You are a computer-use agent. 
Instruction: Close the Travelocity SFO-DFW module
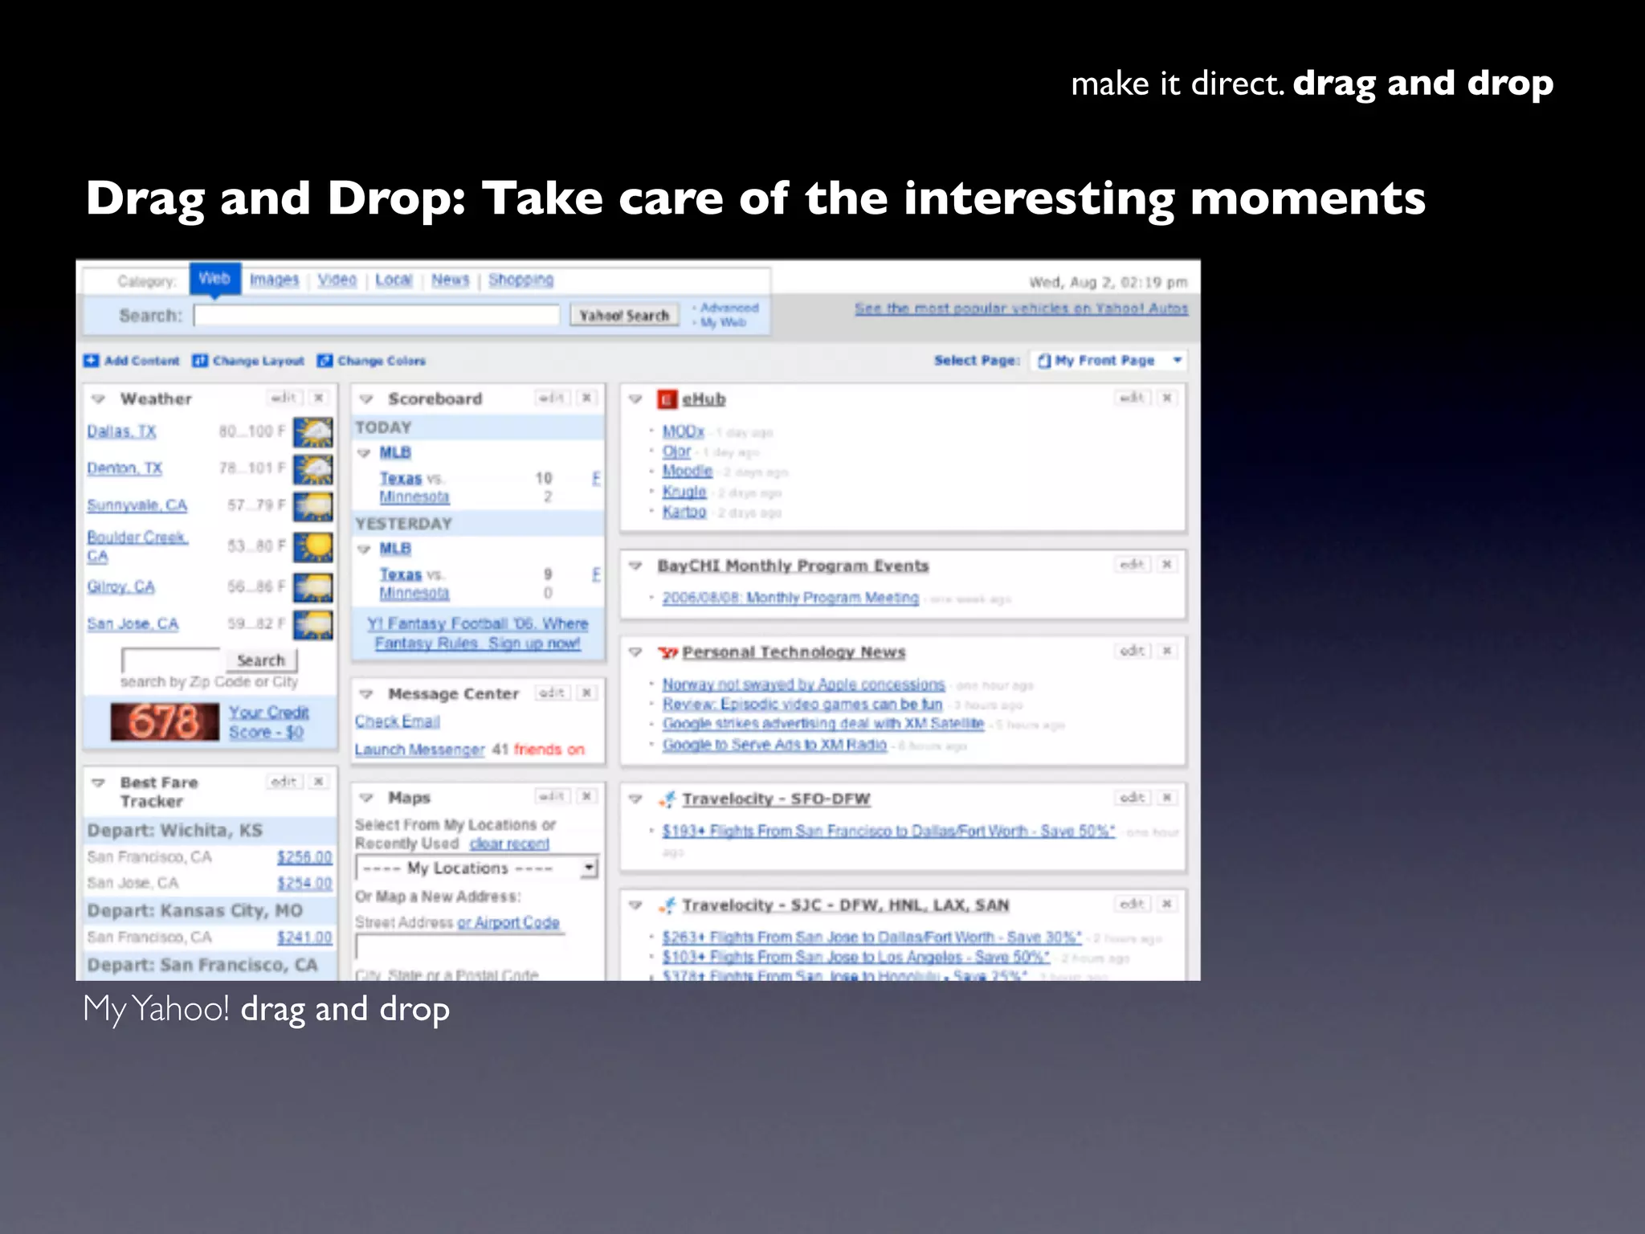(1167, 798)
